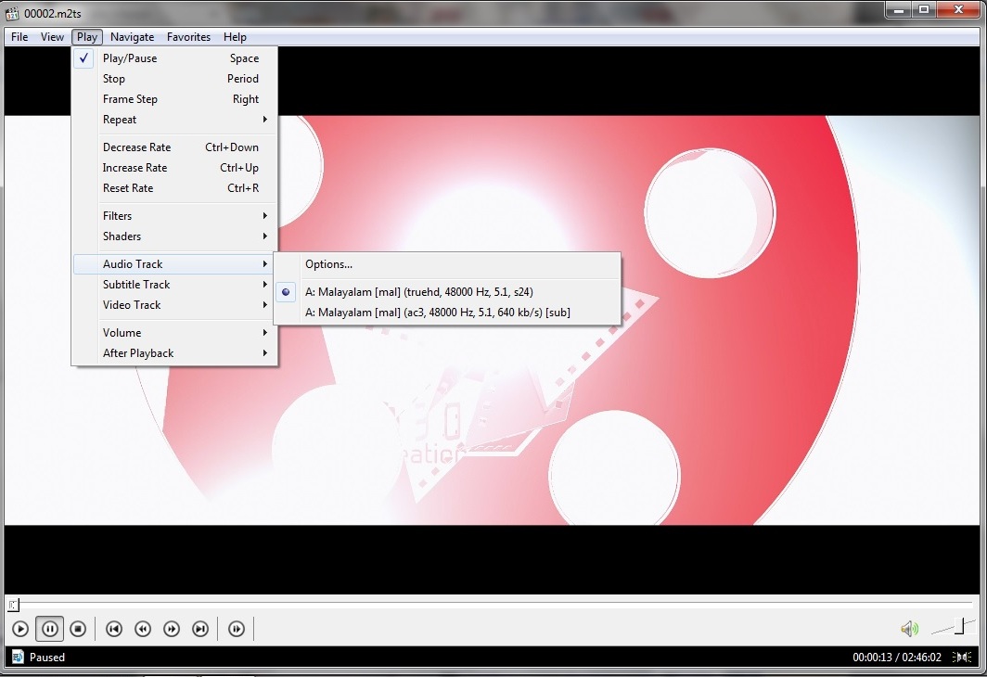This screenshot has width=987, height=677.
Task: Open the Favorites menu
Action: [x=188, y=37]
